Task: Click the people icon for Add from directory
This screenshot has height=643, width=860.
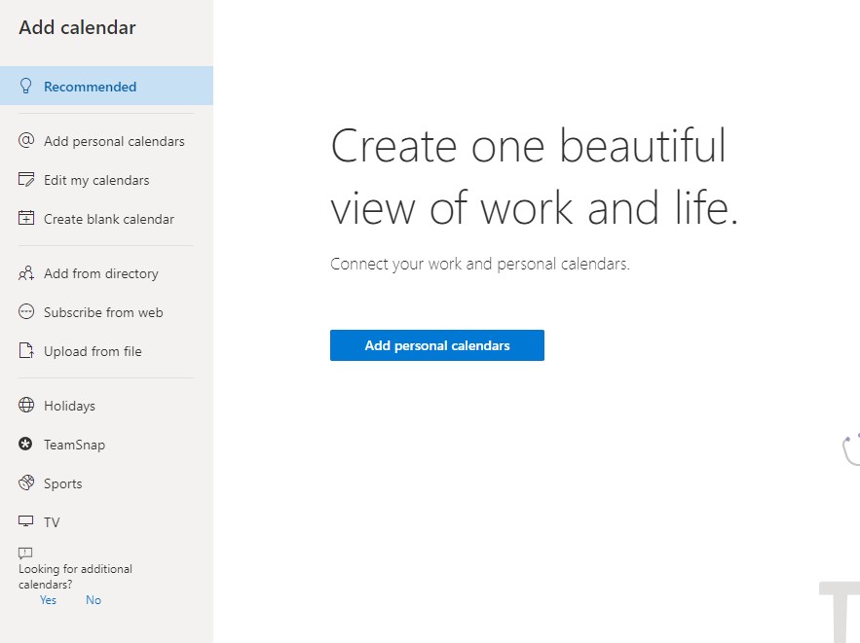Action: point(26,273)
